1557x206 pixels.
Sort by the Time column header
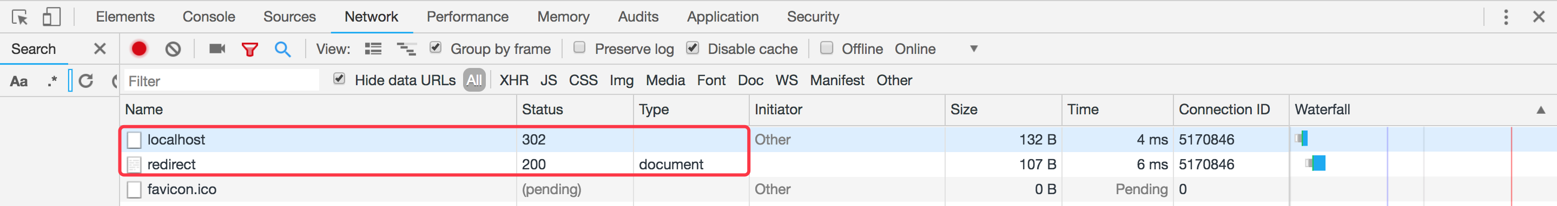tap(1117, 109)
